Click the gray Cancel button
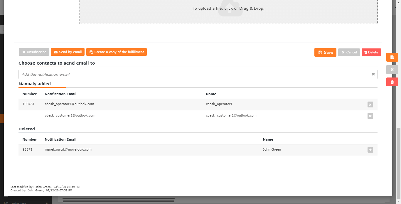 point(349,52)
